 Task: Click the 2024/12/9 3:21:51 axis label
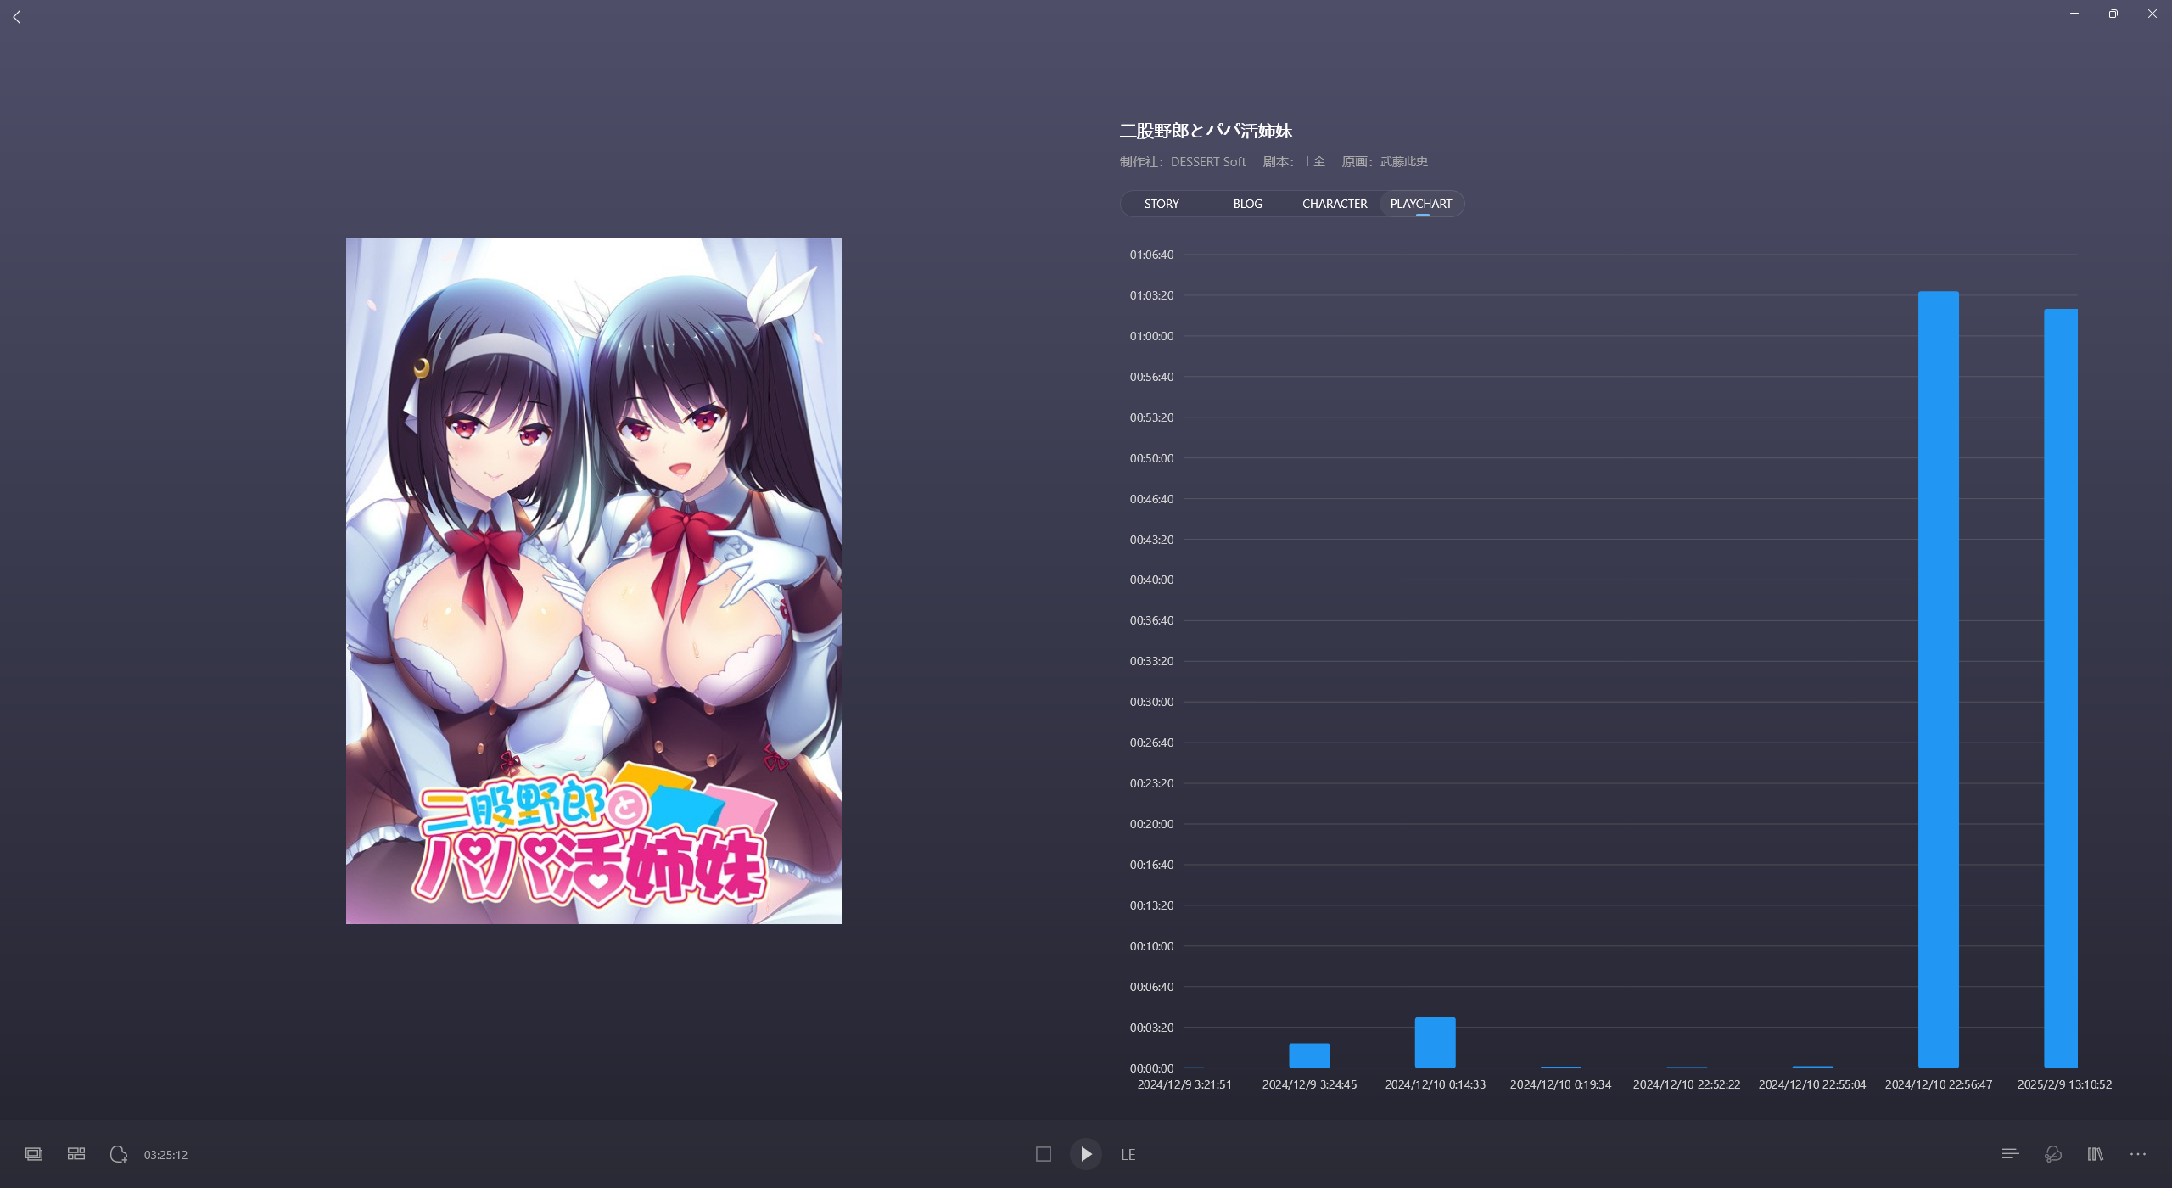point(1184,1084)
